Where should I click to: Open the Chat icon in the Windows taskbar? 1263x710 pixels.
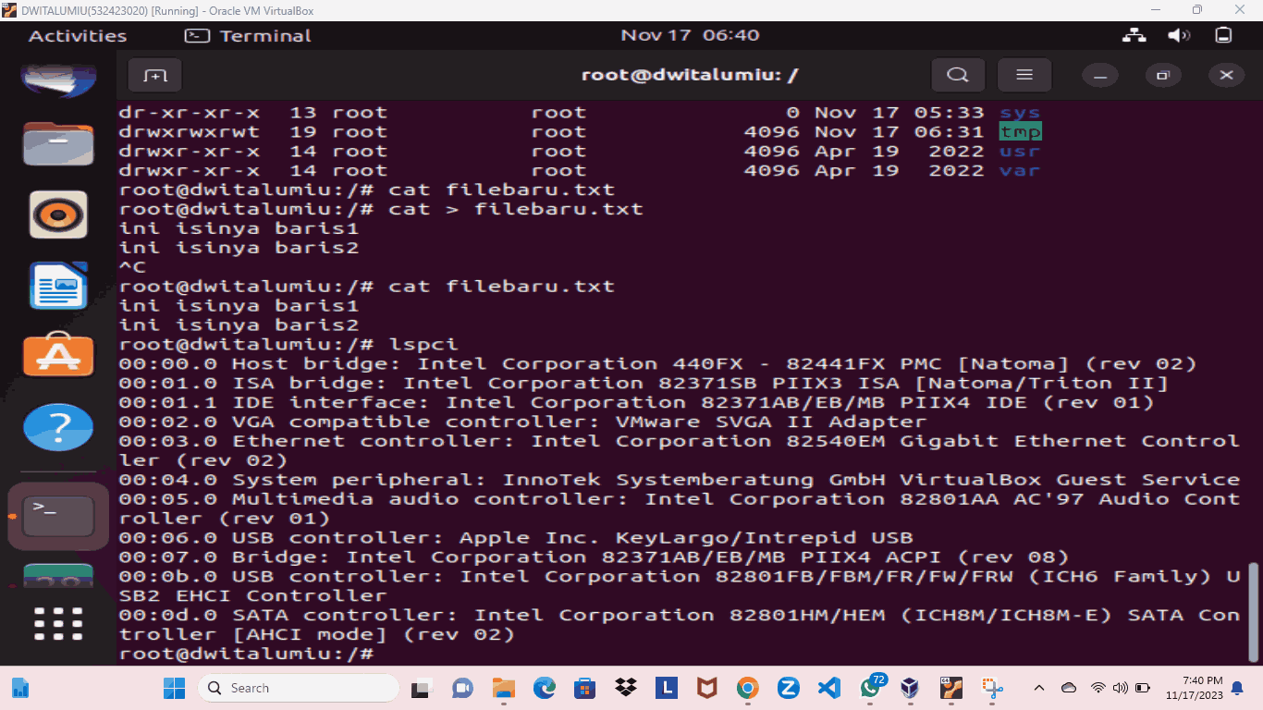coord(462,688)
